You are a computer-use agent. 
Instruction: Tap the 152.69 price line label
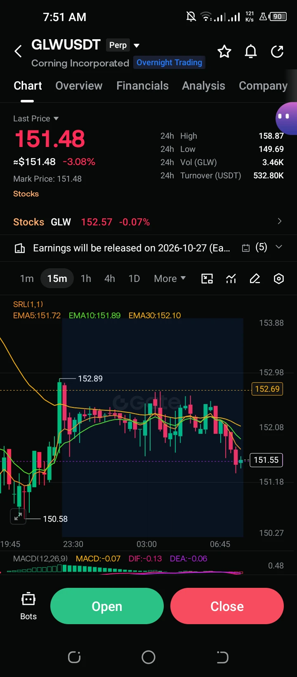pos(267,389)
